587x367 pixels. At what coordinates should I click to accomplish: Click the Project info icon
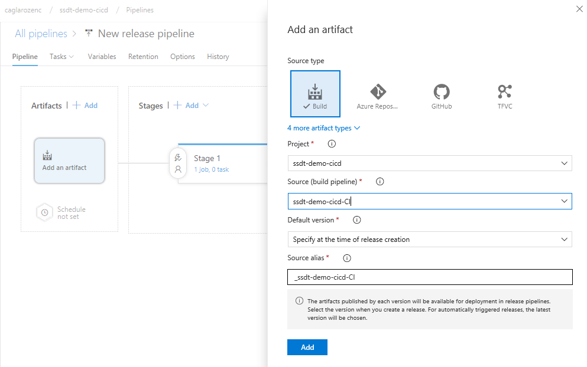[x=332, y=143]
